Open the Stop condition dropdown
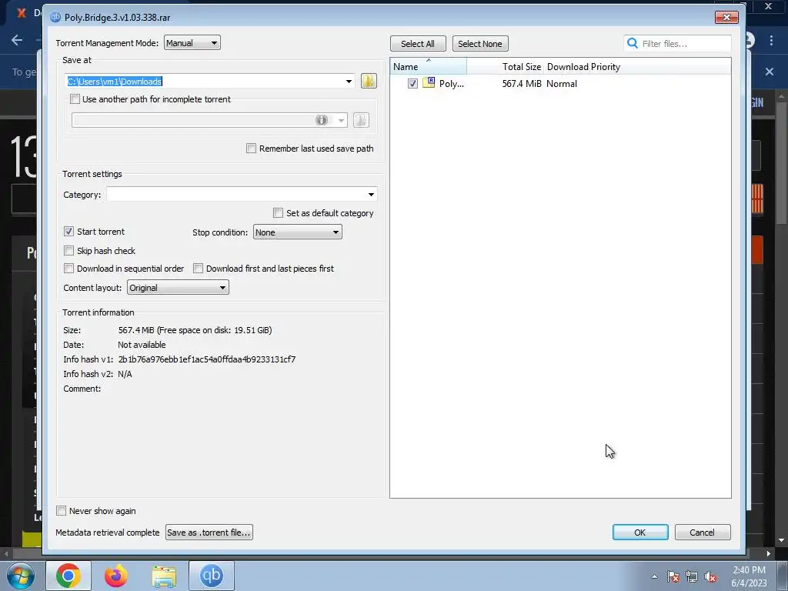788x591 pixels. click(x=298, y=232)
